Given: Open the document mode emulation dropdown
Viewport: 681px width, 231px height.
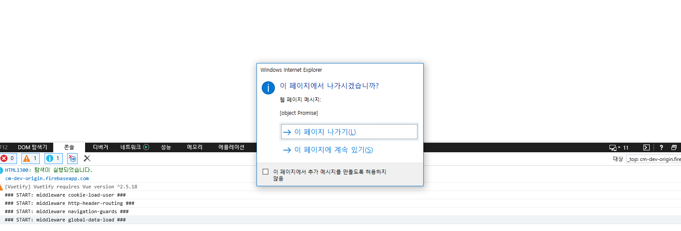Looking at the screenshot, I should point(619,147).
